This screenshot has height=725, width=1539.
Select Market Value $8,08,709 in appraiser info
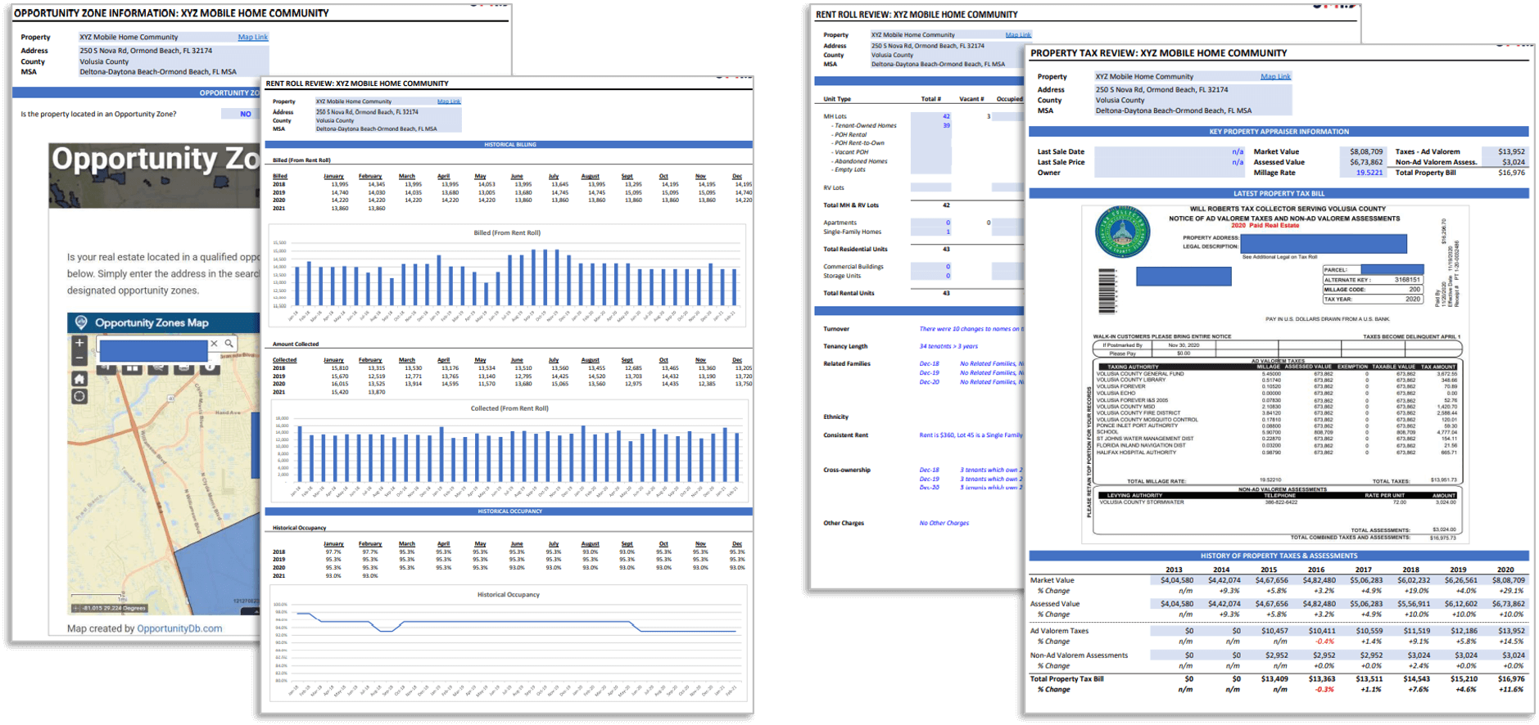(1365, 151)
